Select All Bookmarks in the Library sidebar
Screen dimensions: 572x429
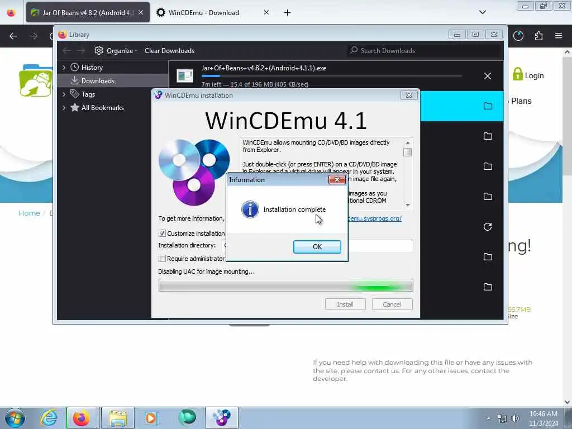103,108
